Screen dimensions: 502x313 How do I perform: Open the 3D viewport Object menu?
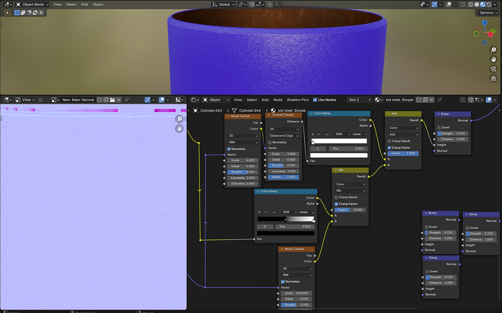point(98,4)
